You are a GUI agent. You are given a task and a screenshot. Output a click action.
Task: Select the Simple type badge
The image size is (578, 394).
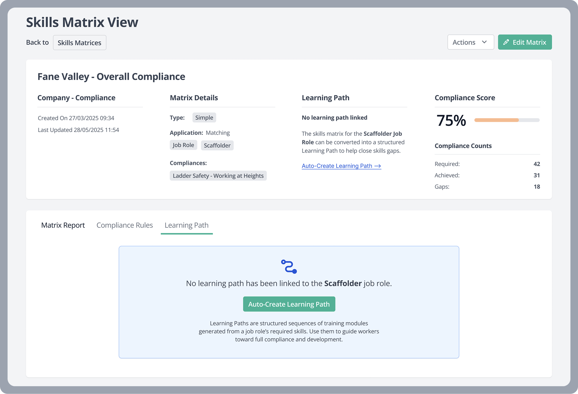204,117
